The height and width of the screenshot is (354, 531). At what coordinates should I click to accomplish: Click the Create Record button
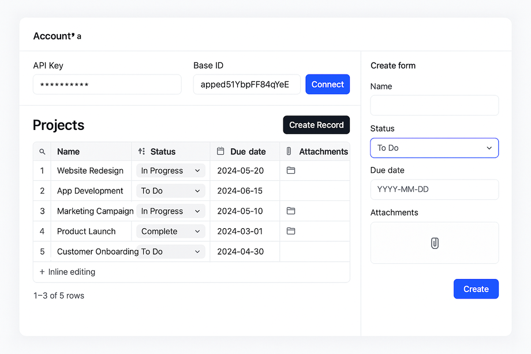click(316, 125)
